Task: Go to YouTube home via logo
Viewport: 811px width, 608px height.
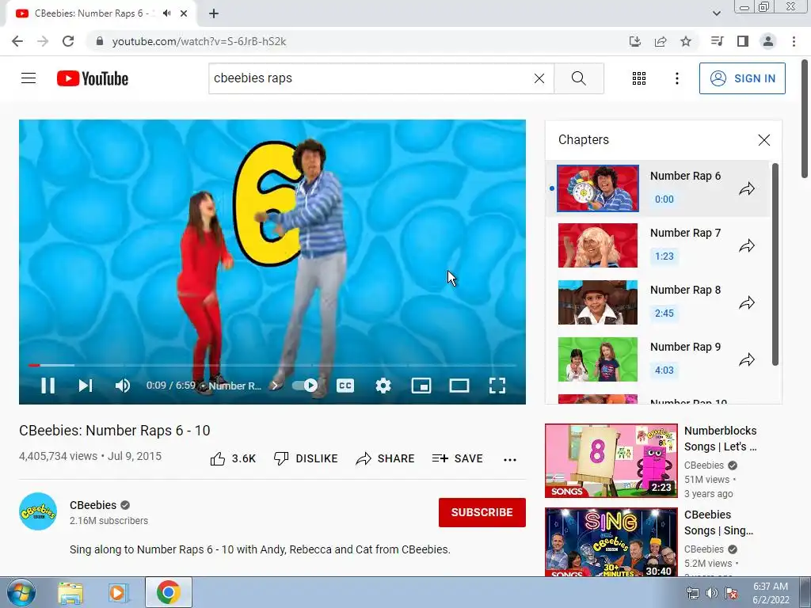Action: (x=93, y=78)
